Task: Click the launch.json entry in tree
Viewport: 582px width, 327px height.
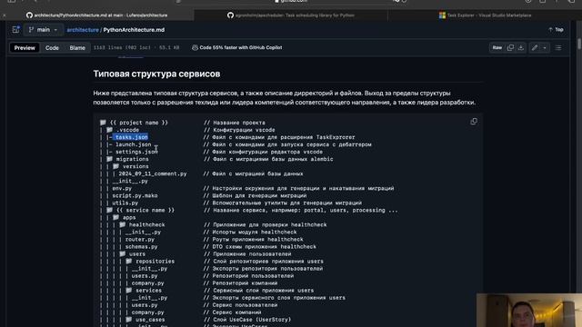Action: coord(134,144)
